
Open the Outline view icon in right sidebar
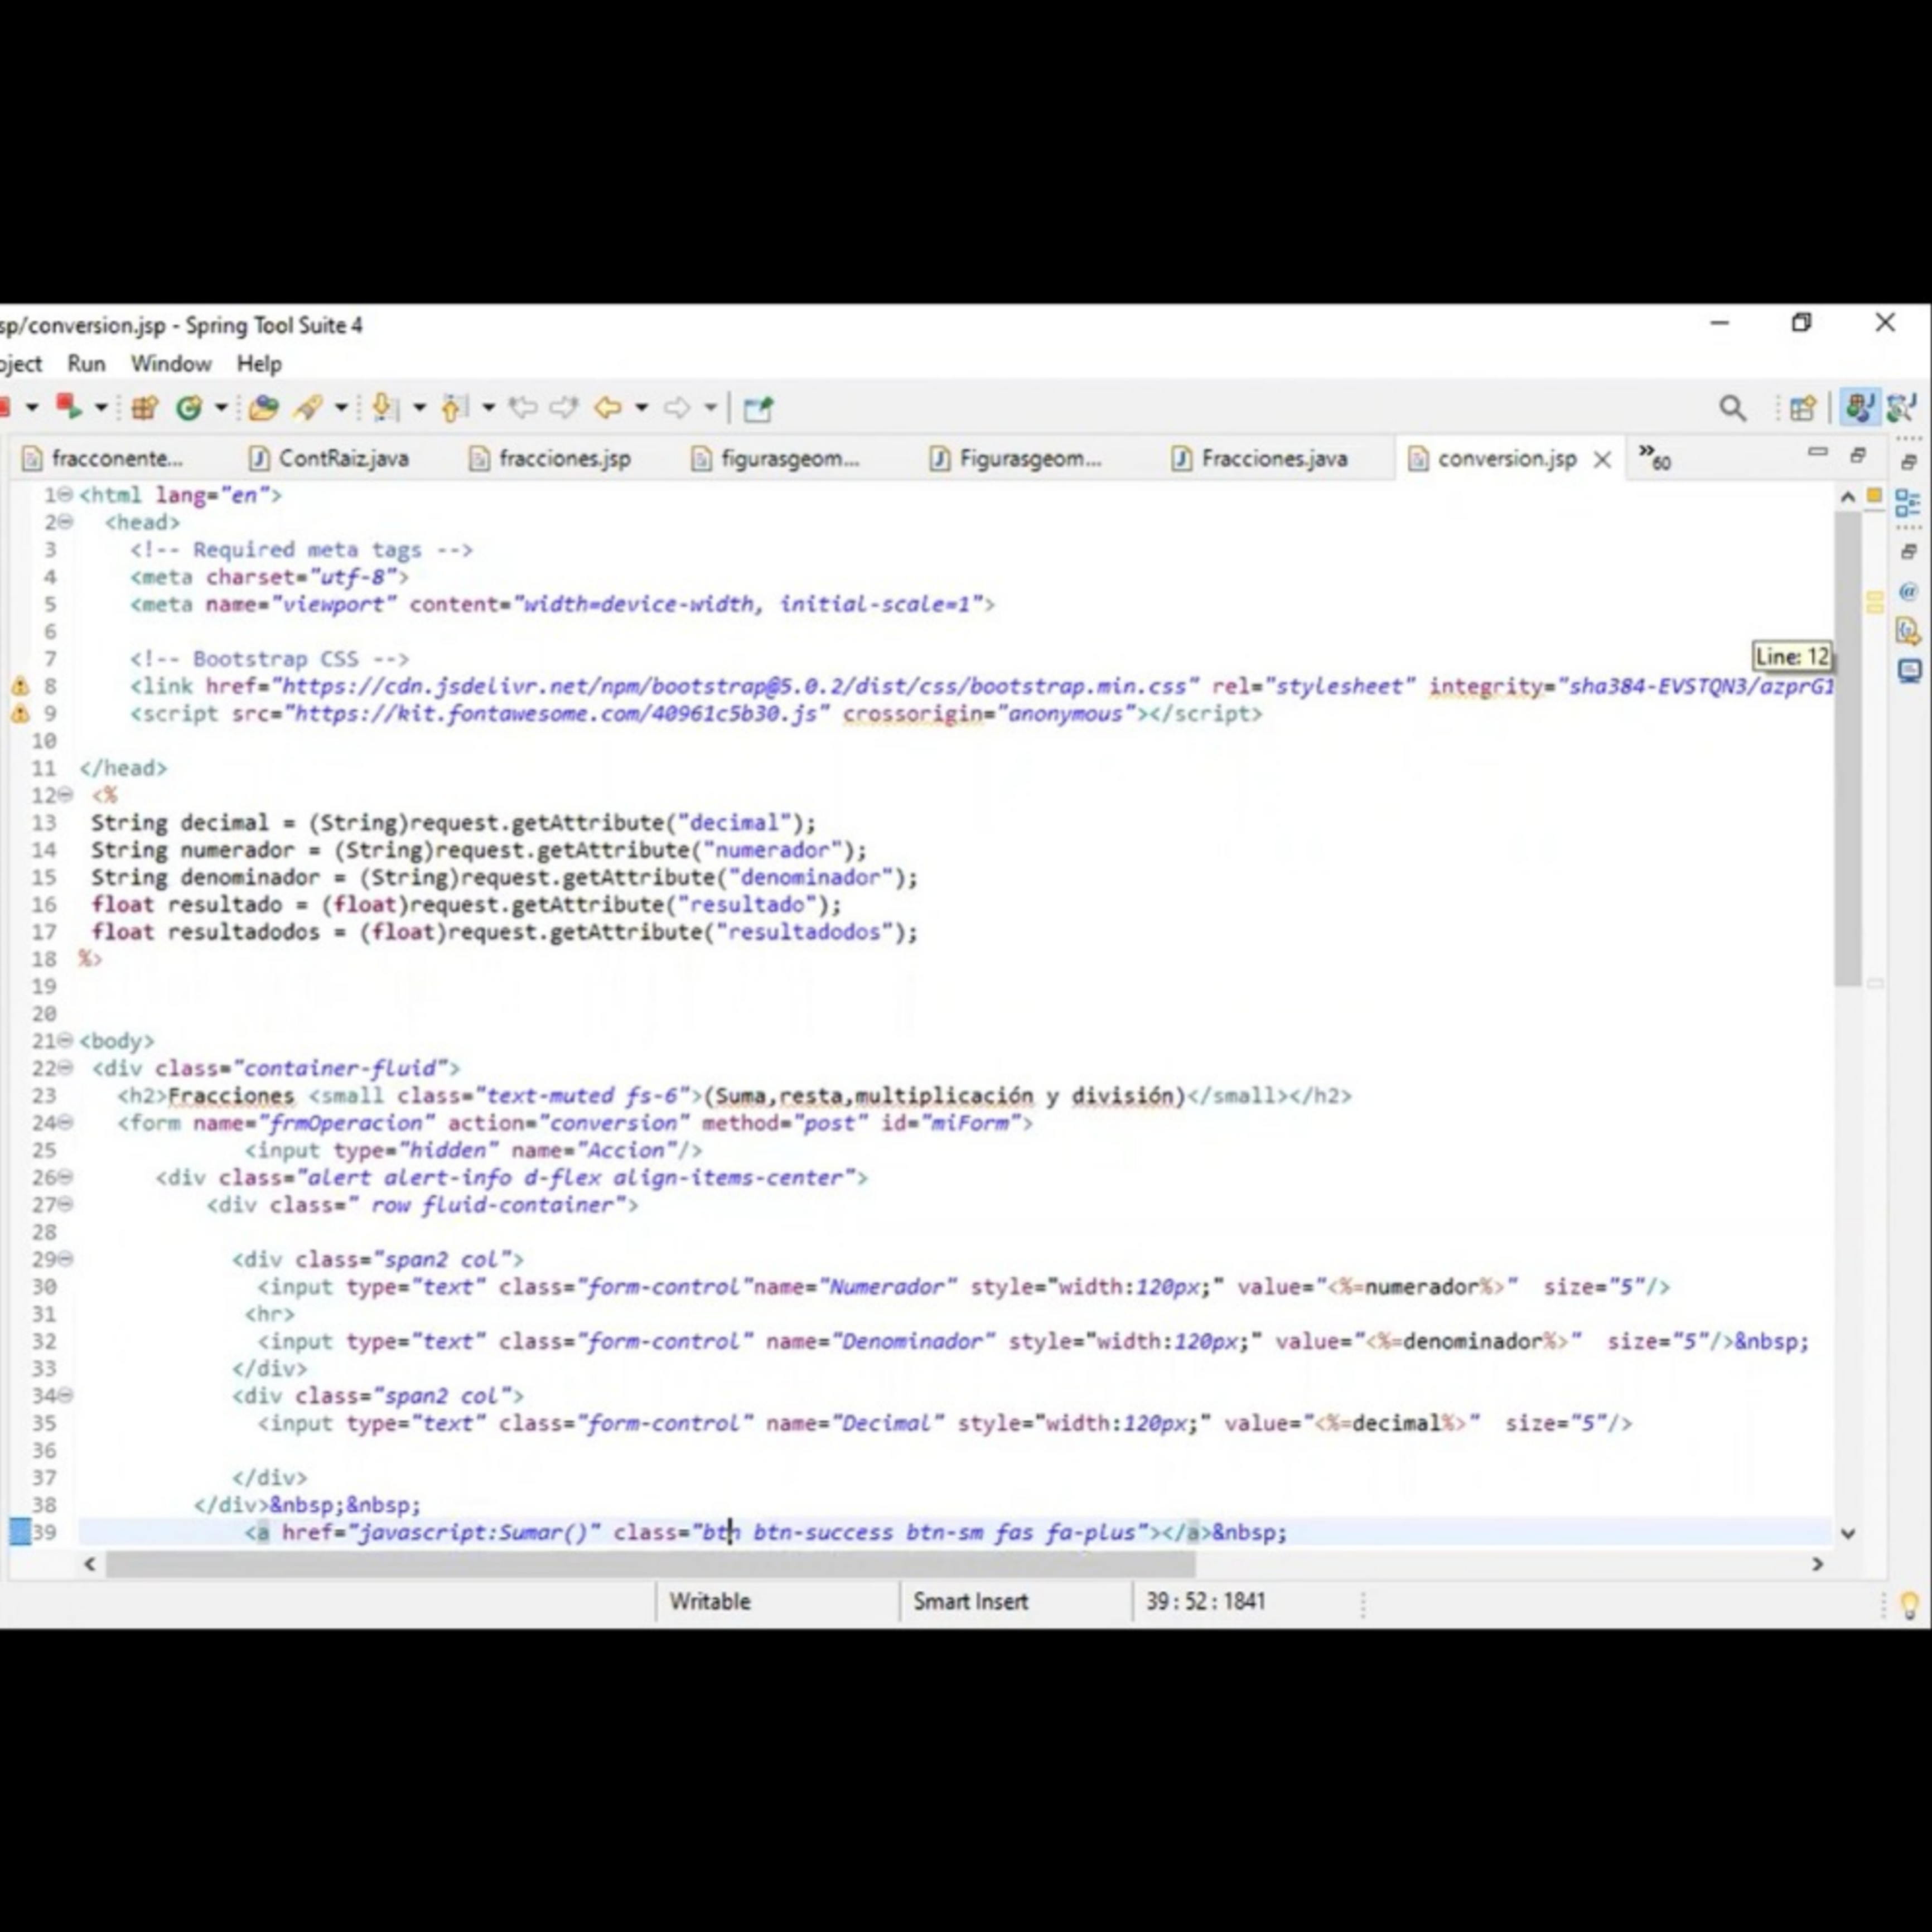(x=1908, y=504)
